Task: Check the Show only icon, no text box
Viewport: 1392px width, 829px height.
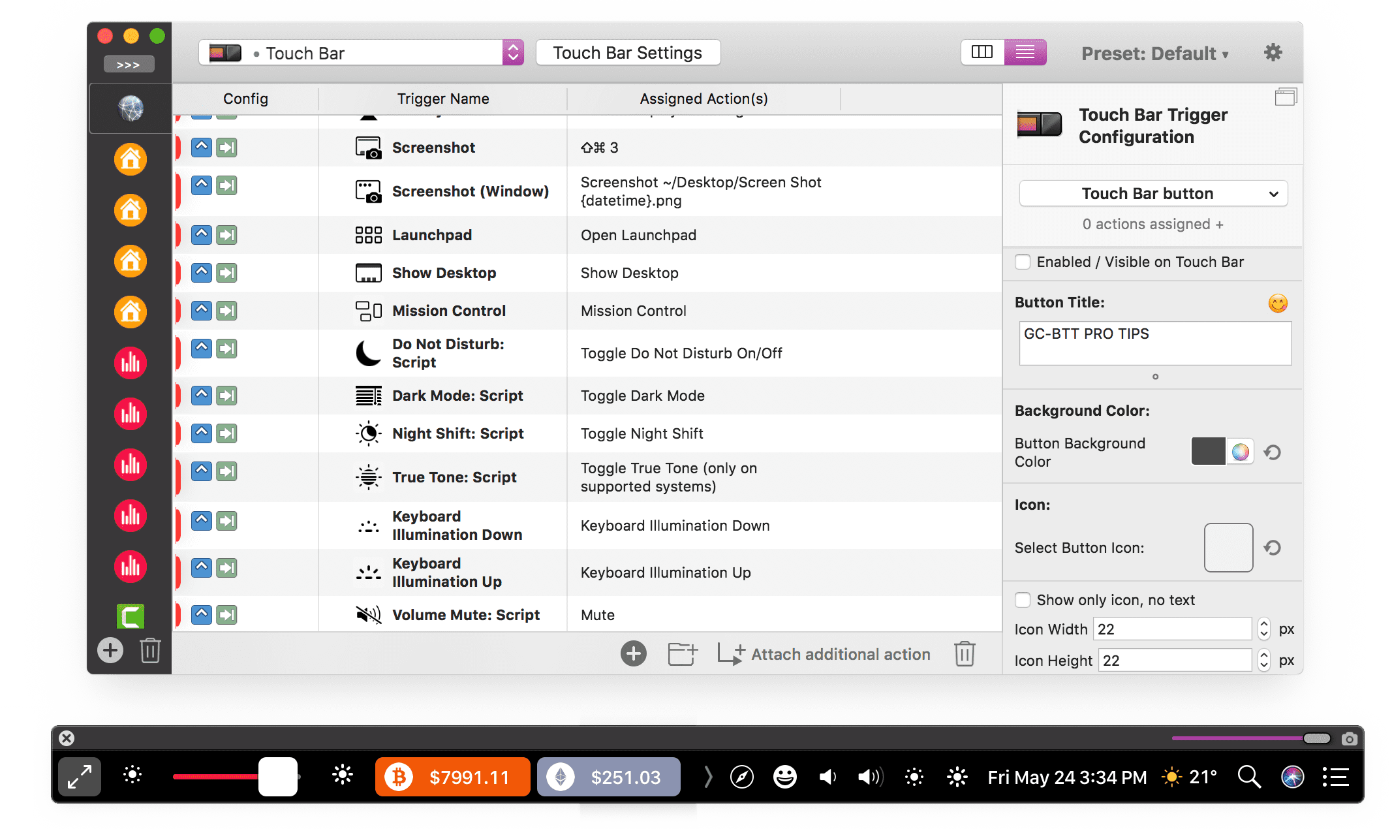Action: click(x=1023, y=600)
